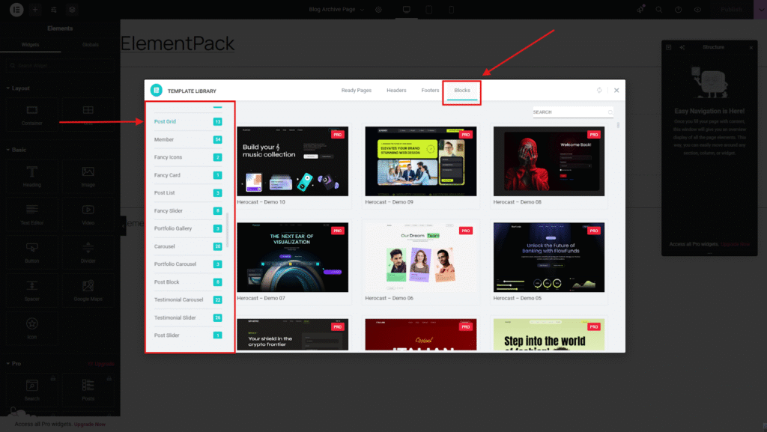Select Post List category
Image resolution: width=767 pixels, height=432 pixels.
point(188,193)
